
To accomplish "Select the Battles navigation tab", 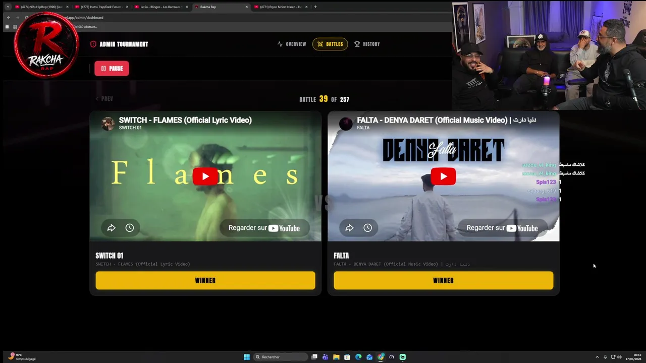I will 330,44.
